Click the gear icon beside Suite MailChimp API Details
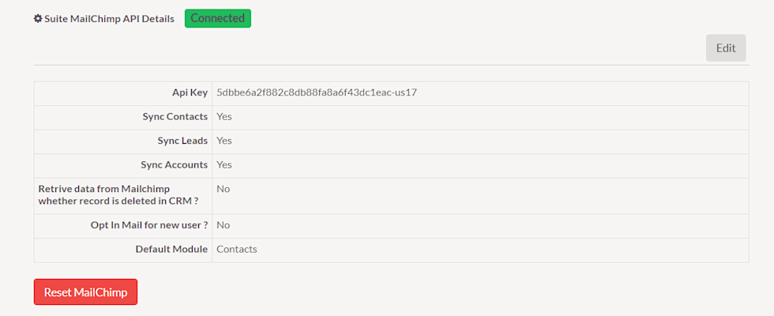 [38, 18]
